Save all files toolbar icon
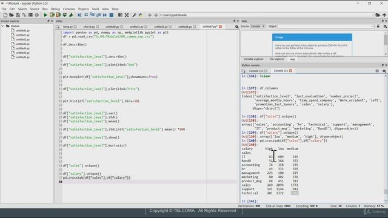Screen dimensions: 388x218 24,15
